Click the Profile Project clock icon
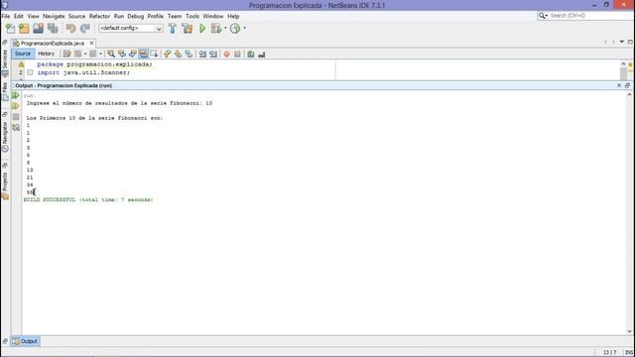Image resolution: width=635 pixels, height=357 pixels. coord(235,29)
